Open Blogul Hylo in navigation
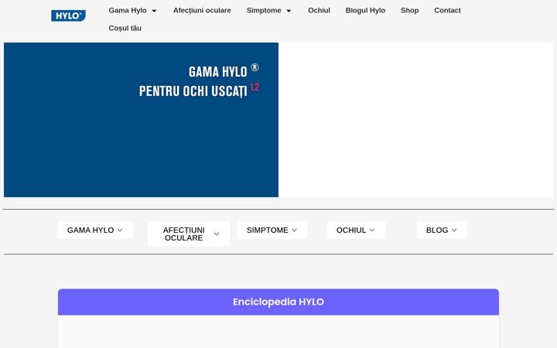Viewport: 557px width, 348px height. (365, 11)
